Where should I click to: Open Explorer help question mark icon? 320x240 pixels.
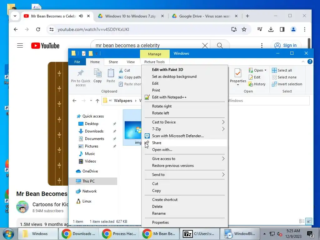pos(310,62)
